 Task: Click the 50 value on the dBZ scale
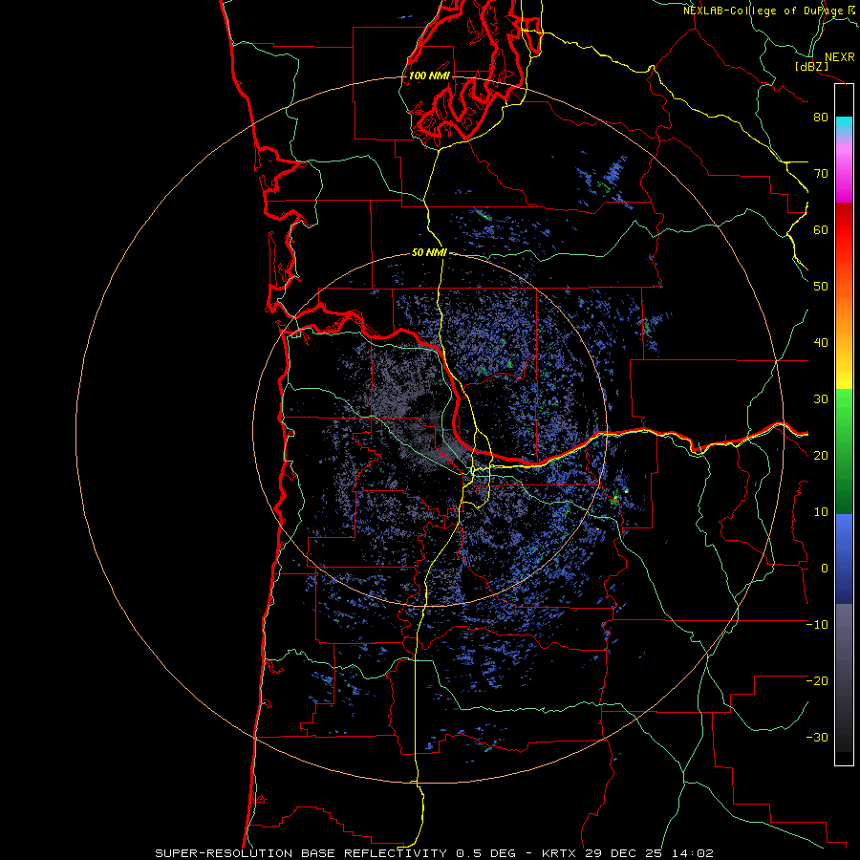point(821,287)
